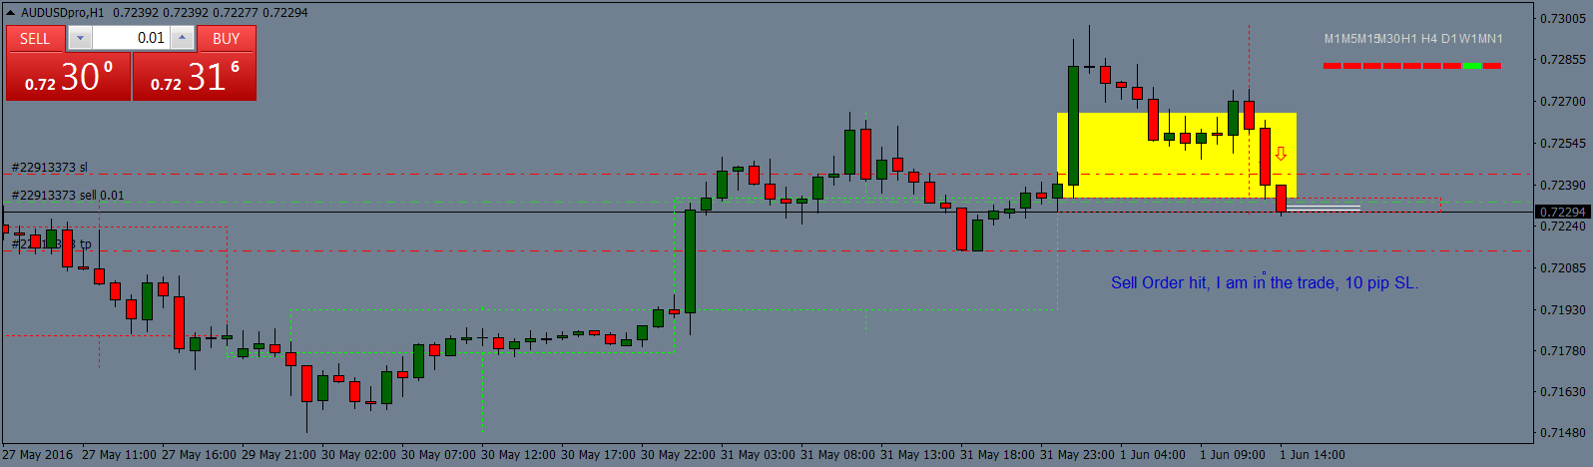
Task: Click the 0.01 lot volume field
Action: pyautogui.click(x=131, y=38)
